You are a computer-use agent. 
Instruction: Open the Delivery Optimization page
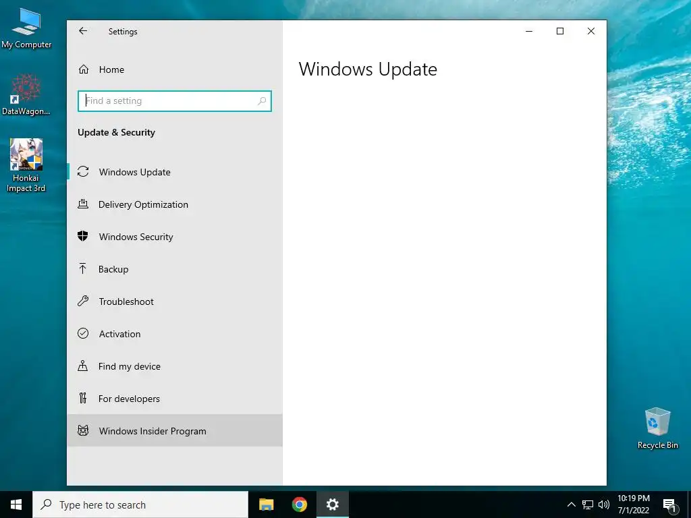click(x=175, y=204)
